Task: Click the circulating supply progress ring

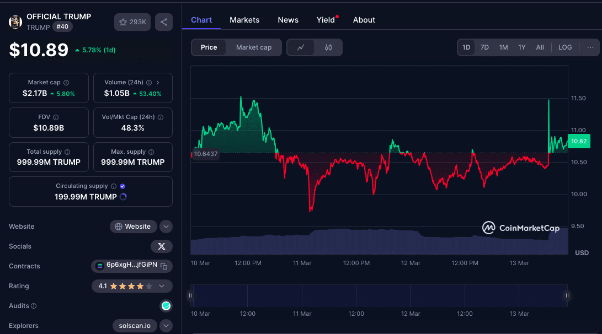Action: (123, 197)
